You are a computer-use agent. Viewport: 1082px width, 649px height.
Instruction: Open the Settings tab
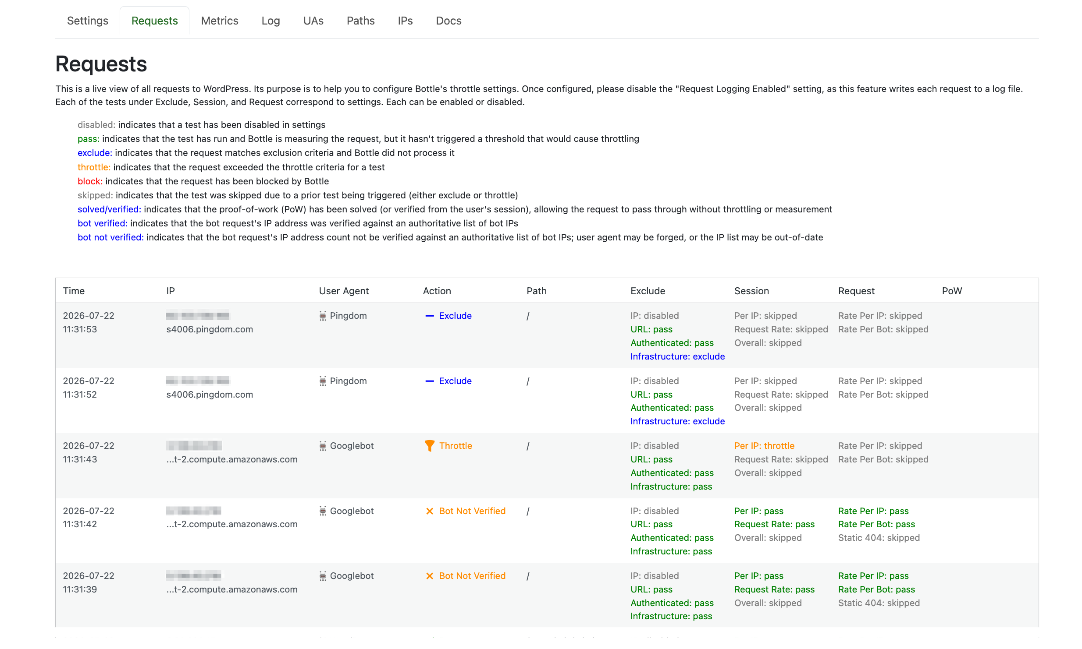pyautogui.click(x=87, y=21)
